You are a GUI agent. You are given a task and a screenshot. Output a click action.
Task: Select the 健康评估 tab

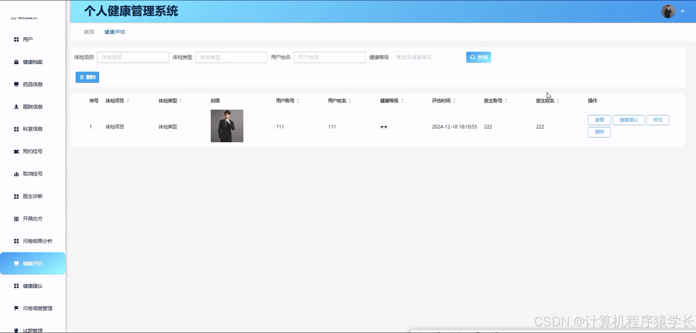(114, 32)
